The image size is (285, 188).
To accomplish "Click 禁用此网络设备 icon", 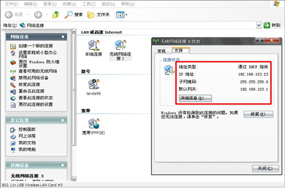I will point(13,78).
